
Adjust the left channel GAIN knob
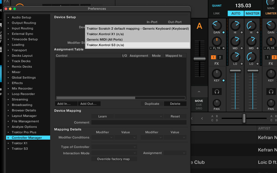pos(216,26)
